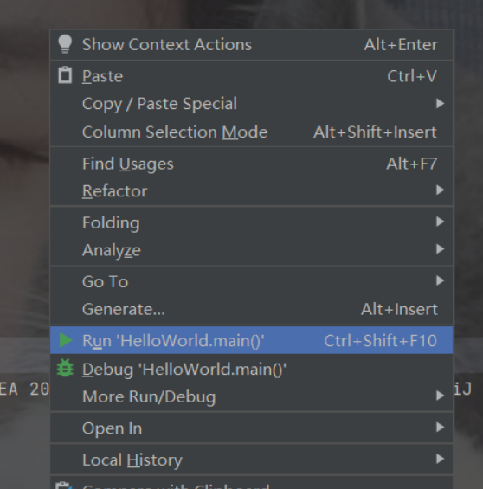Select Generate... from the context menu
Screen dimensions: 483x489
[x=251, y=309]
